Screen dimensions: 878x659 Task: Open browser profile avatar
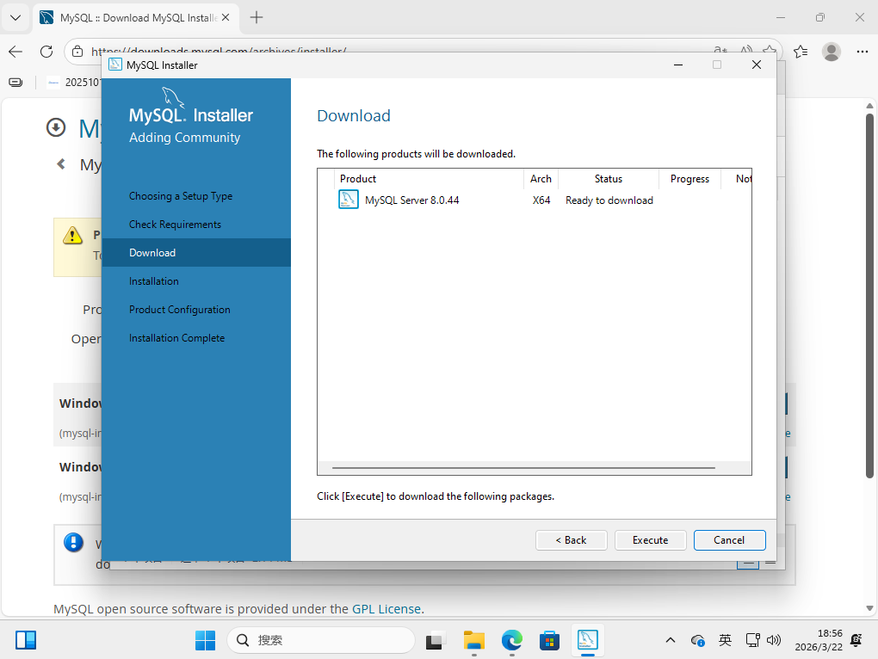[x=831, y=52]
